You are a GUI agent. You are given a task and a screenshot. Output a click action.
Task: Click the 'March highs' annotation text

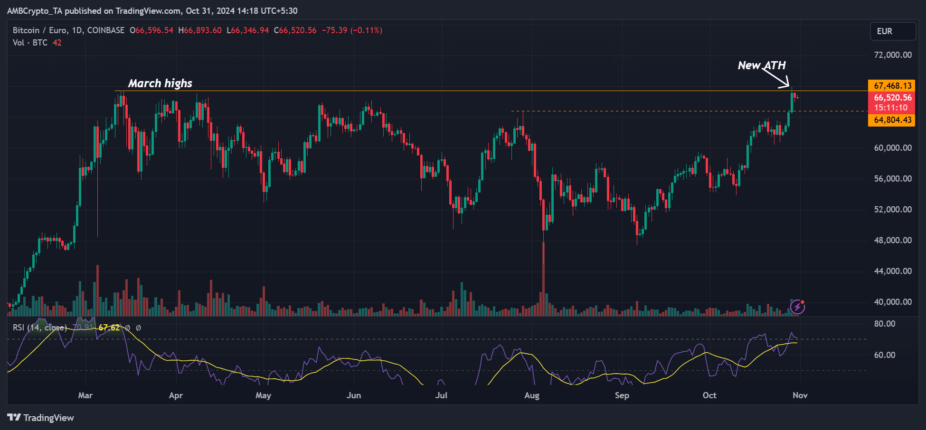pyautogui.click(x=161, y=83)
